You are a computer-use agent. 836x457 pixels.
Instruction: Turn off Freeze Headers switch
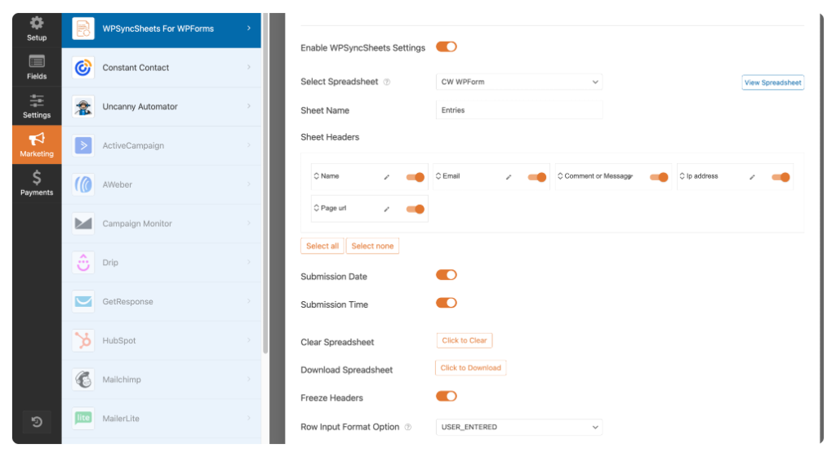(447, 397)
